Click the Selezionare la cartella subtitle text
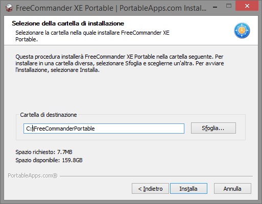Image resolution: width=262 pixels, height=204 pixels. (x=92, y=36)
